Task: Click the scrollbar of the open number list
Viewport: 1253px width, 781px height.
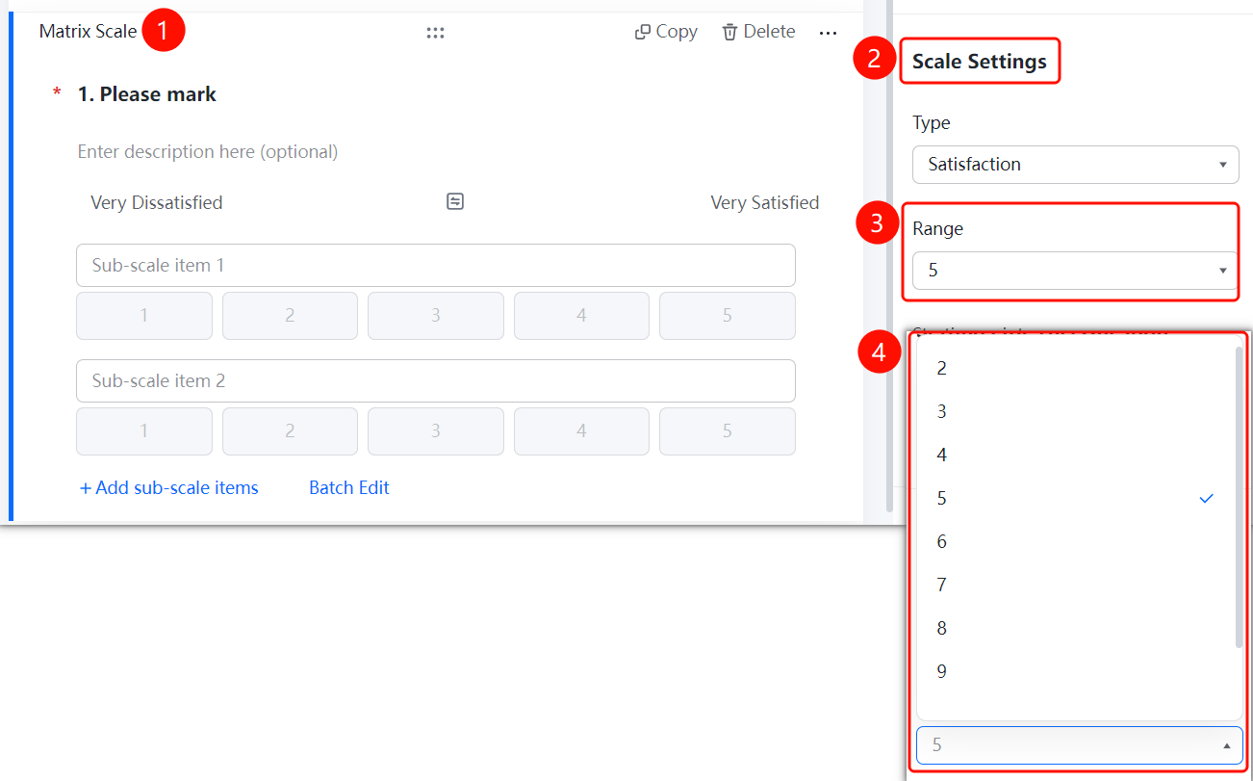Action: click(x=1239, y=497)
